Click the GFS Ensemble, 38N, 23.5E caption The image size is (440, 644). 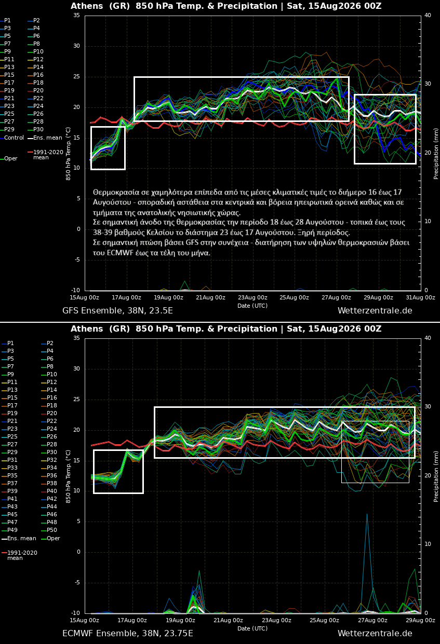(x=117, y=310)
